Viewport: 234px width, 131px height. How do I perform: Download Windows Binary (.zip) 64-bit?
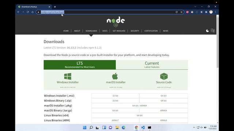[163, 101]
